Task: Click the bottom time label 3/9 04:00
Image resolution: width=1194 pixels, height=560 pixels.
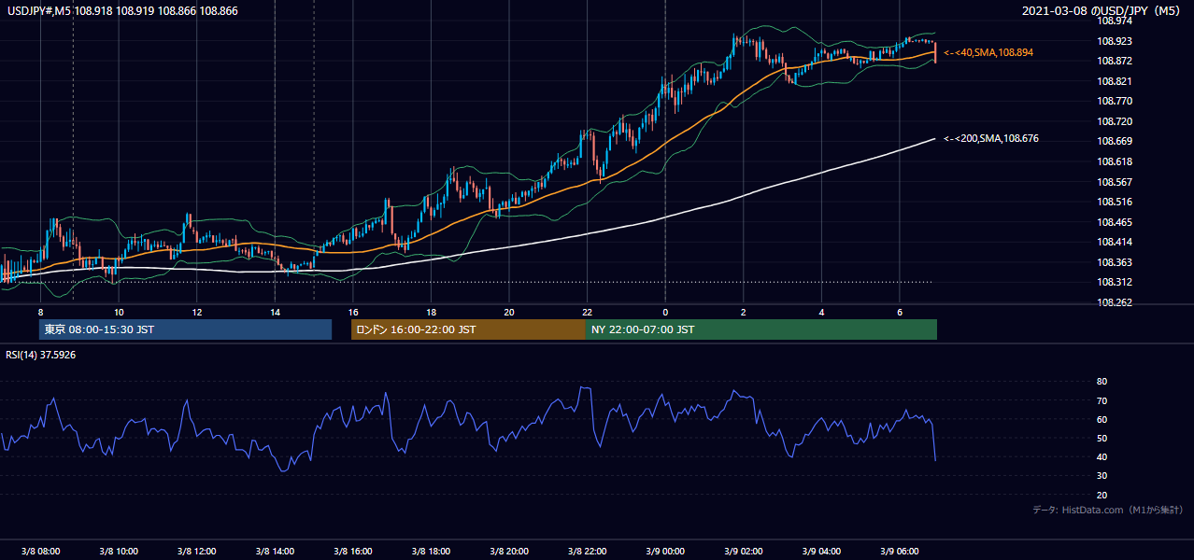Action: click(821, 552)
